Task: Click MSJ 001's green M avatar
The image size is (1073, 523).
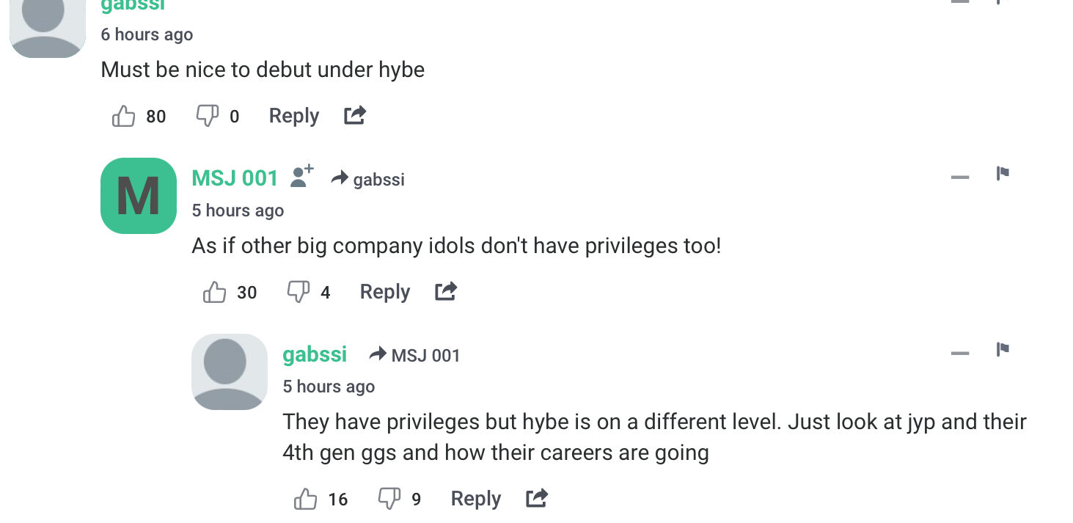Action: 139,196
